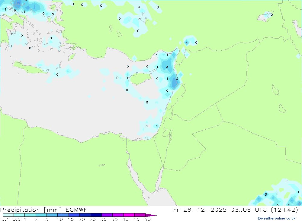This screenshot has width=302, height=221.
Task: Click the ECMWF model label
Action: point(76,210)
